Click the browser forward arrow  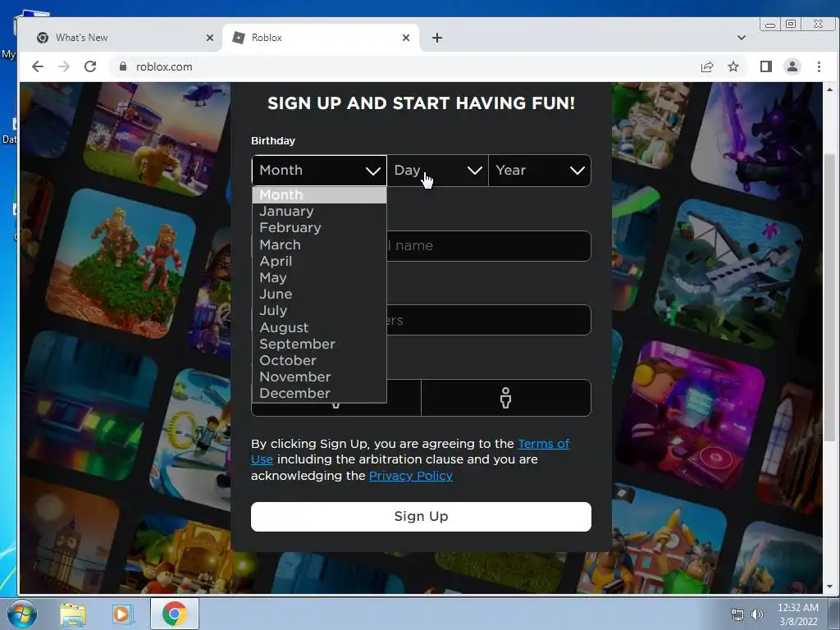[x=64, y=66]
